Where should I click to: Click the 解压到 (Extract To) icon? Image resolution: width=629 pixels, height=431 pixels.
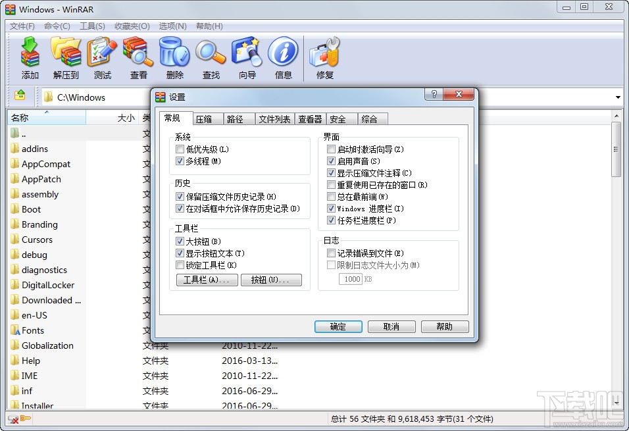pos(66,57)
